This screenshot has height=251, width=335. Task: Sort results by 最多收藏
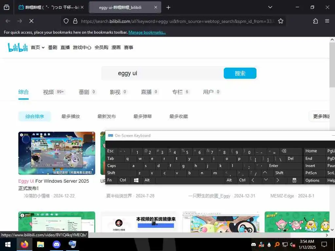click(178, 116)
